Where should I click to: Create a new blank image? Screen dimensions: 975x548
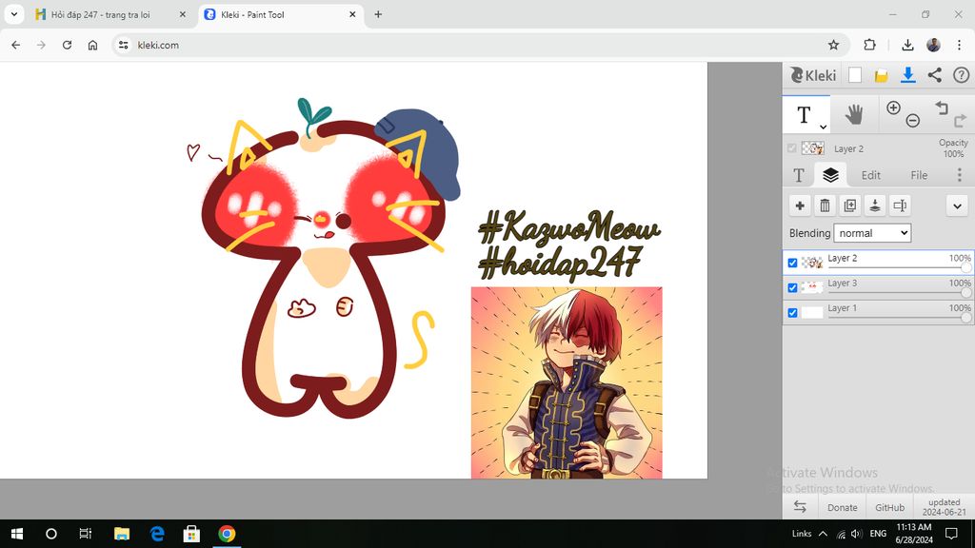pos(855,75)
